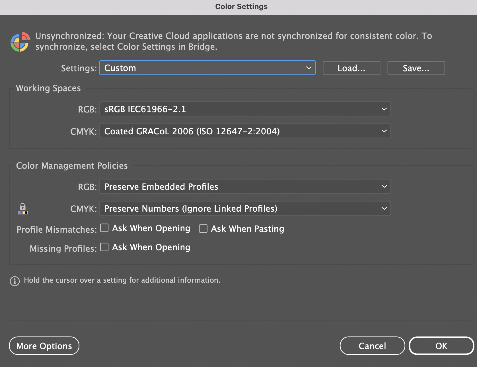The height and width of the screenshot is (367, 477).
Task: Open the CMYK working space dropdown
Action: (245, 131)
